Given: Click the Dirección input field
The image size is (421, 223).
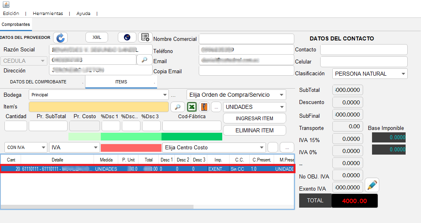Looking at the screenshot, I should pyautogui.click(x=101, y=70).
